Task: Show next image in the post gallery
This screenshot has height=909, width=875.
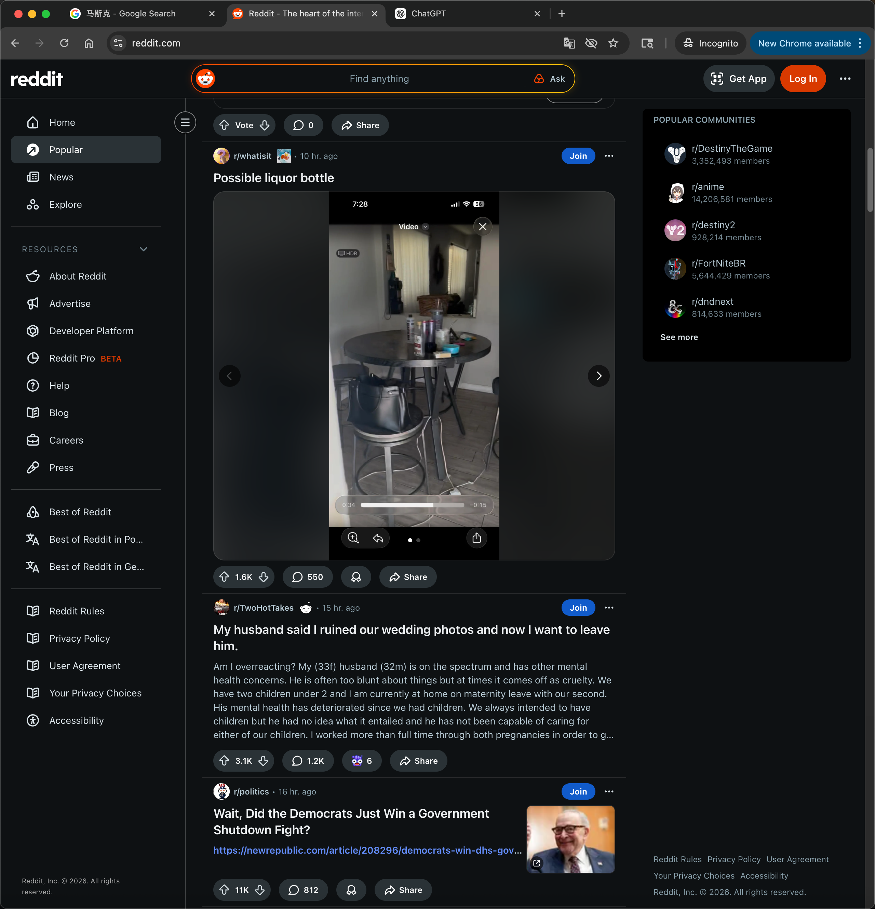Action: click(x=598, y=376)
